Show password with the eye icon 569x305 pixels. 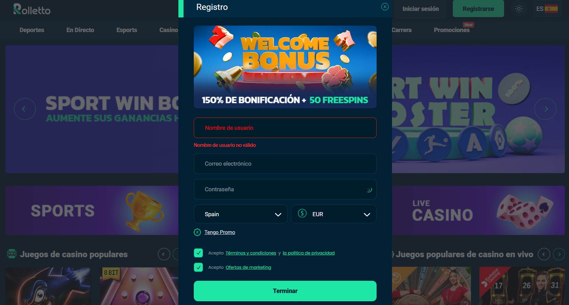[369, 190]
